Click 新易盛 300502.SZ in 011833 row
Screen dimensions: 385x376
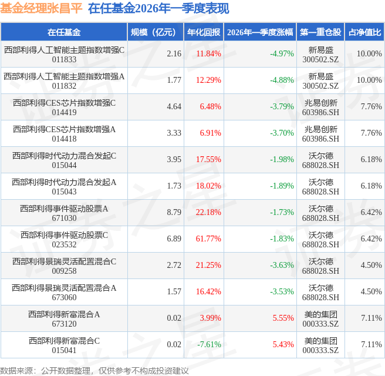coord(320,55)
